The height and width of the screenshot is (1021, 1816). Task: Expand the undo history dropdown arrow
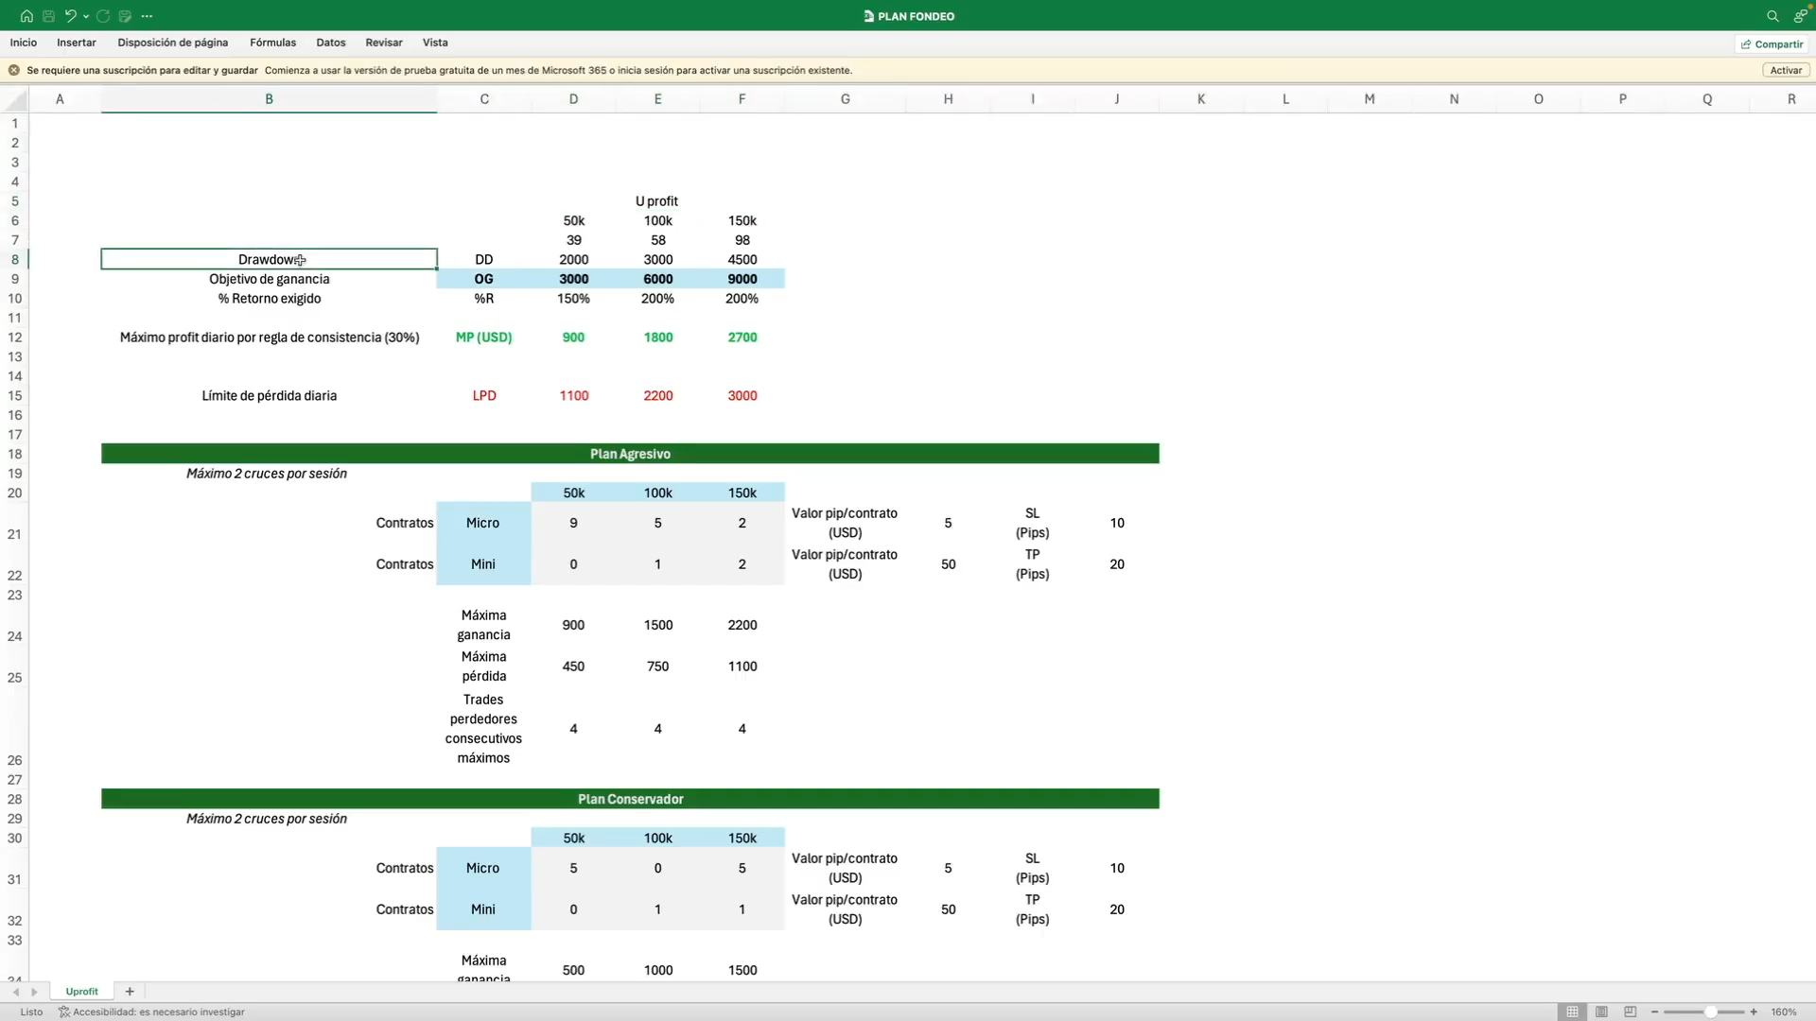pos(86,16)
